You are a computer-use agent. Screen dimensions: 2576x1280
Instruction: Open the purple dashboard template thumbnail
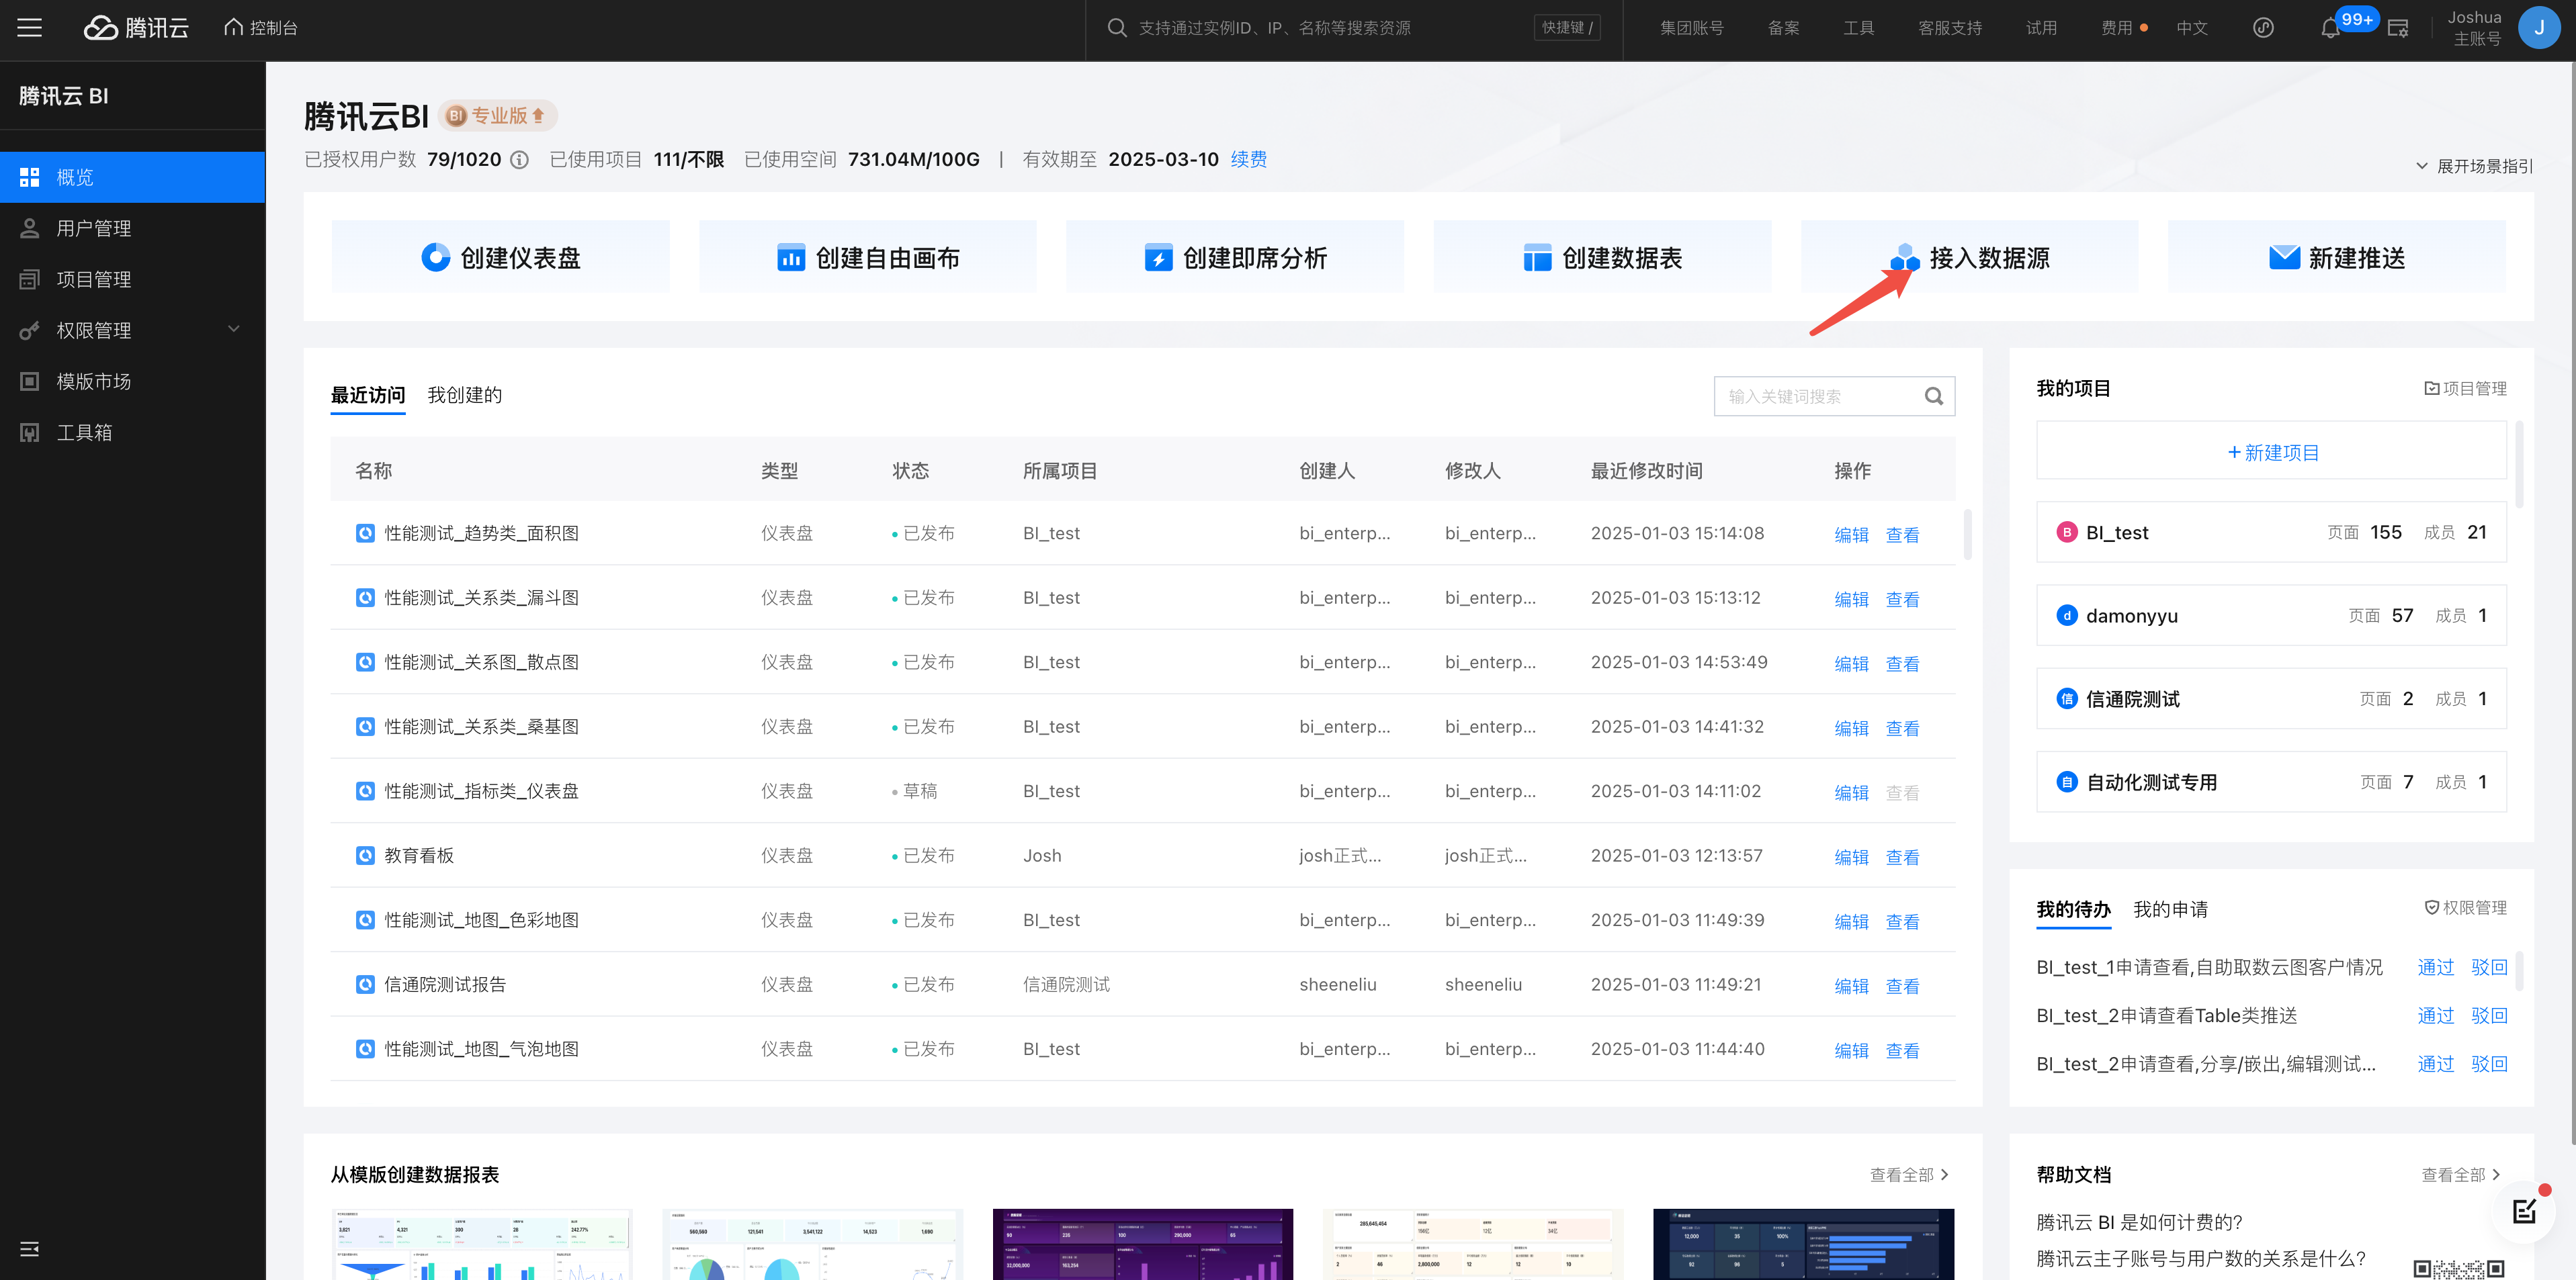[1142, 1244]
